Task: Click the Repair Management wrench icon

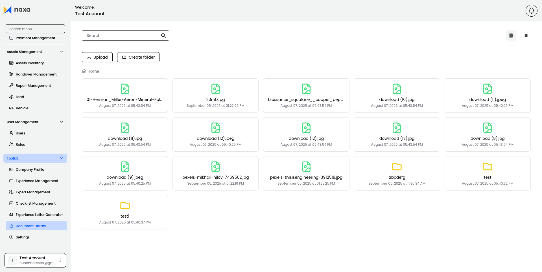Action: pyautogui.click(x=11, y=85)
